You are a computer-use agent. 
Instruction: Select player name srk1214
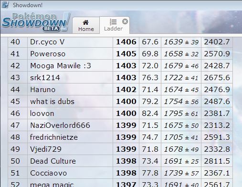click(x=45, y=78)
